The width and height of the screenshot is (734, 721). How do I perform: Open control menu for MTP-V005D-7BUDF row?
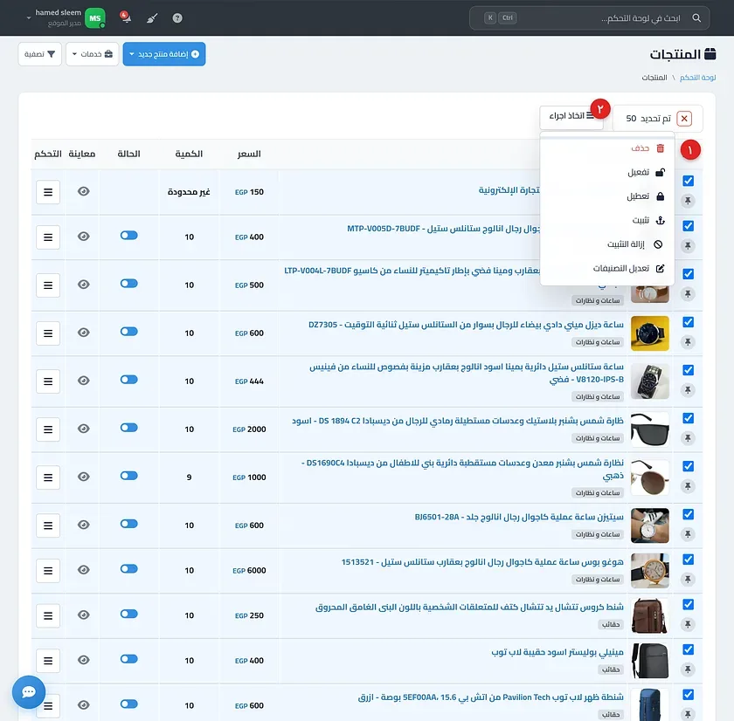point(48,237)
